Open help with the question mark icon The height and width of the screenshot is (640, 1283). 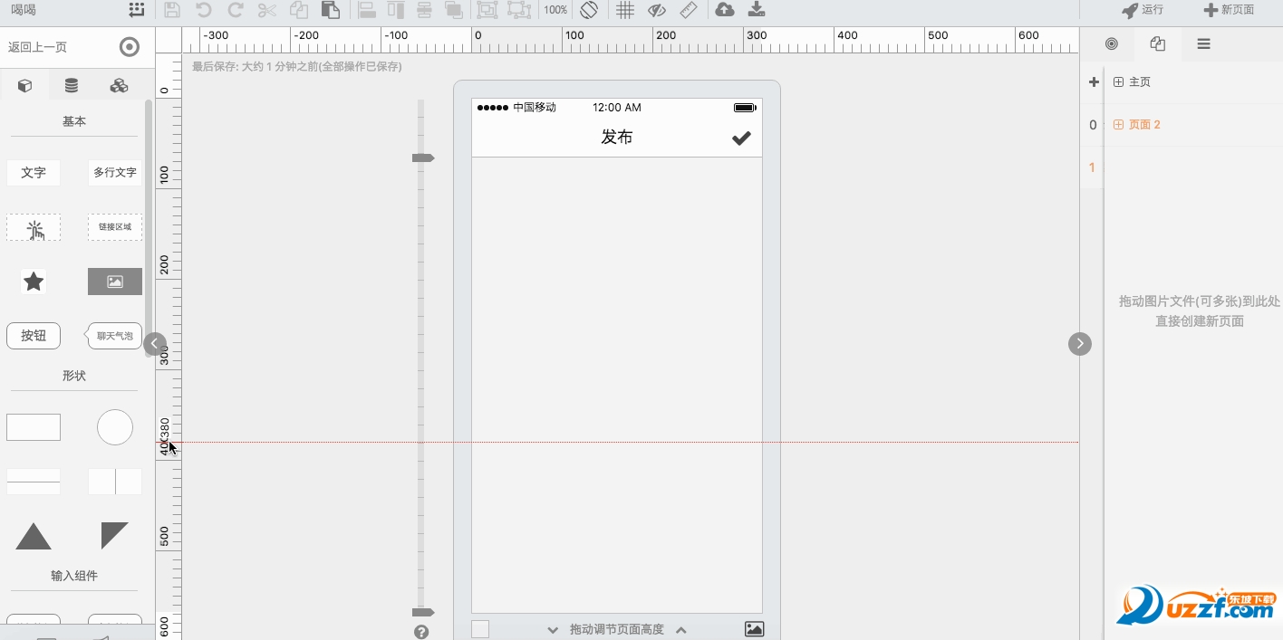(x=421, y=632)
